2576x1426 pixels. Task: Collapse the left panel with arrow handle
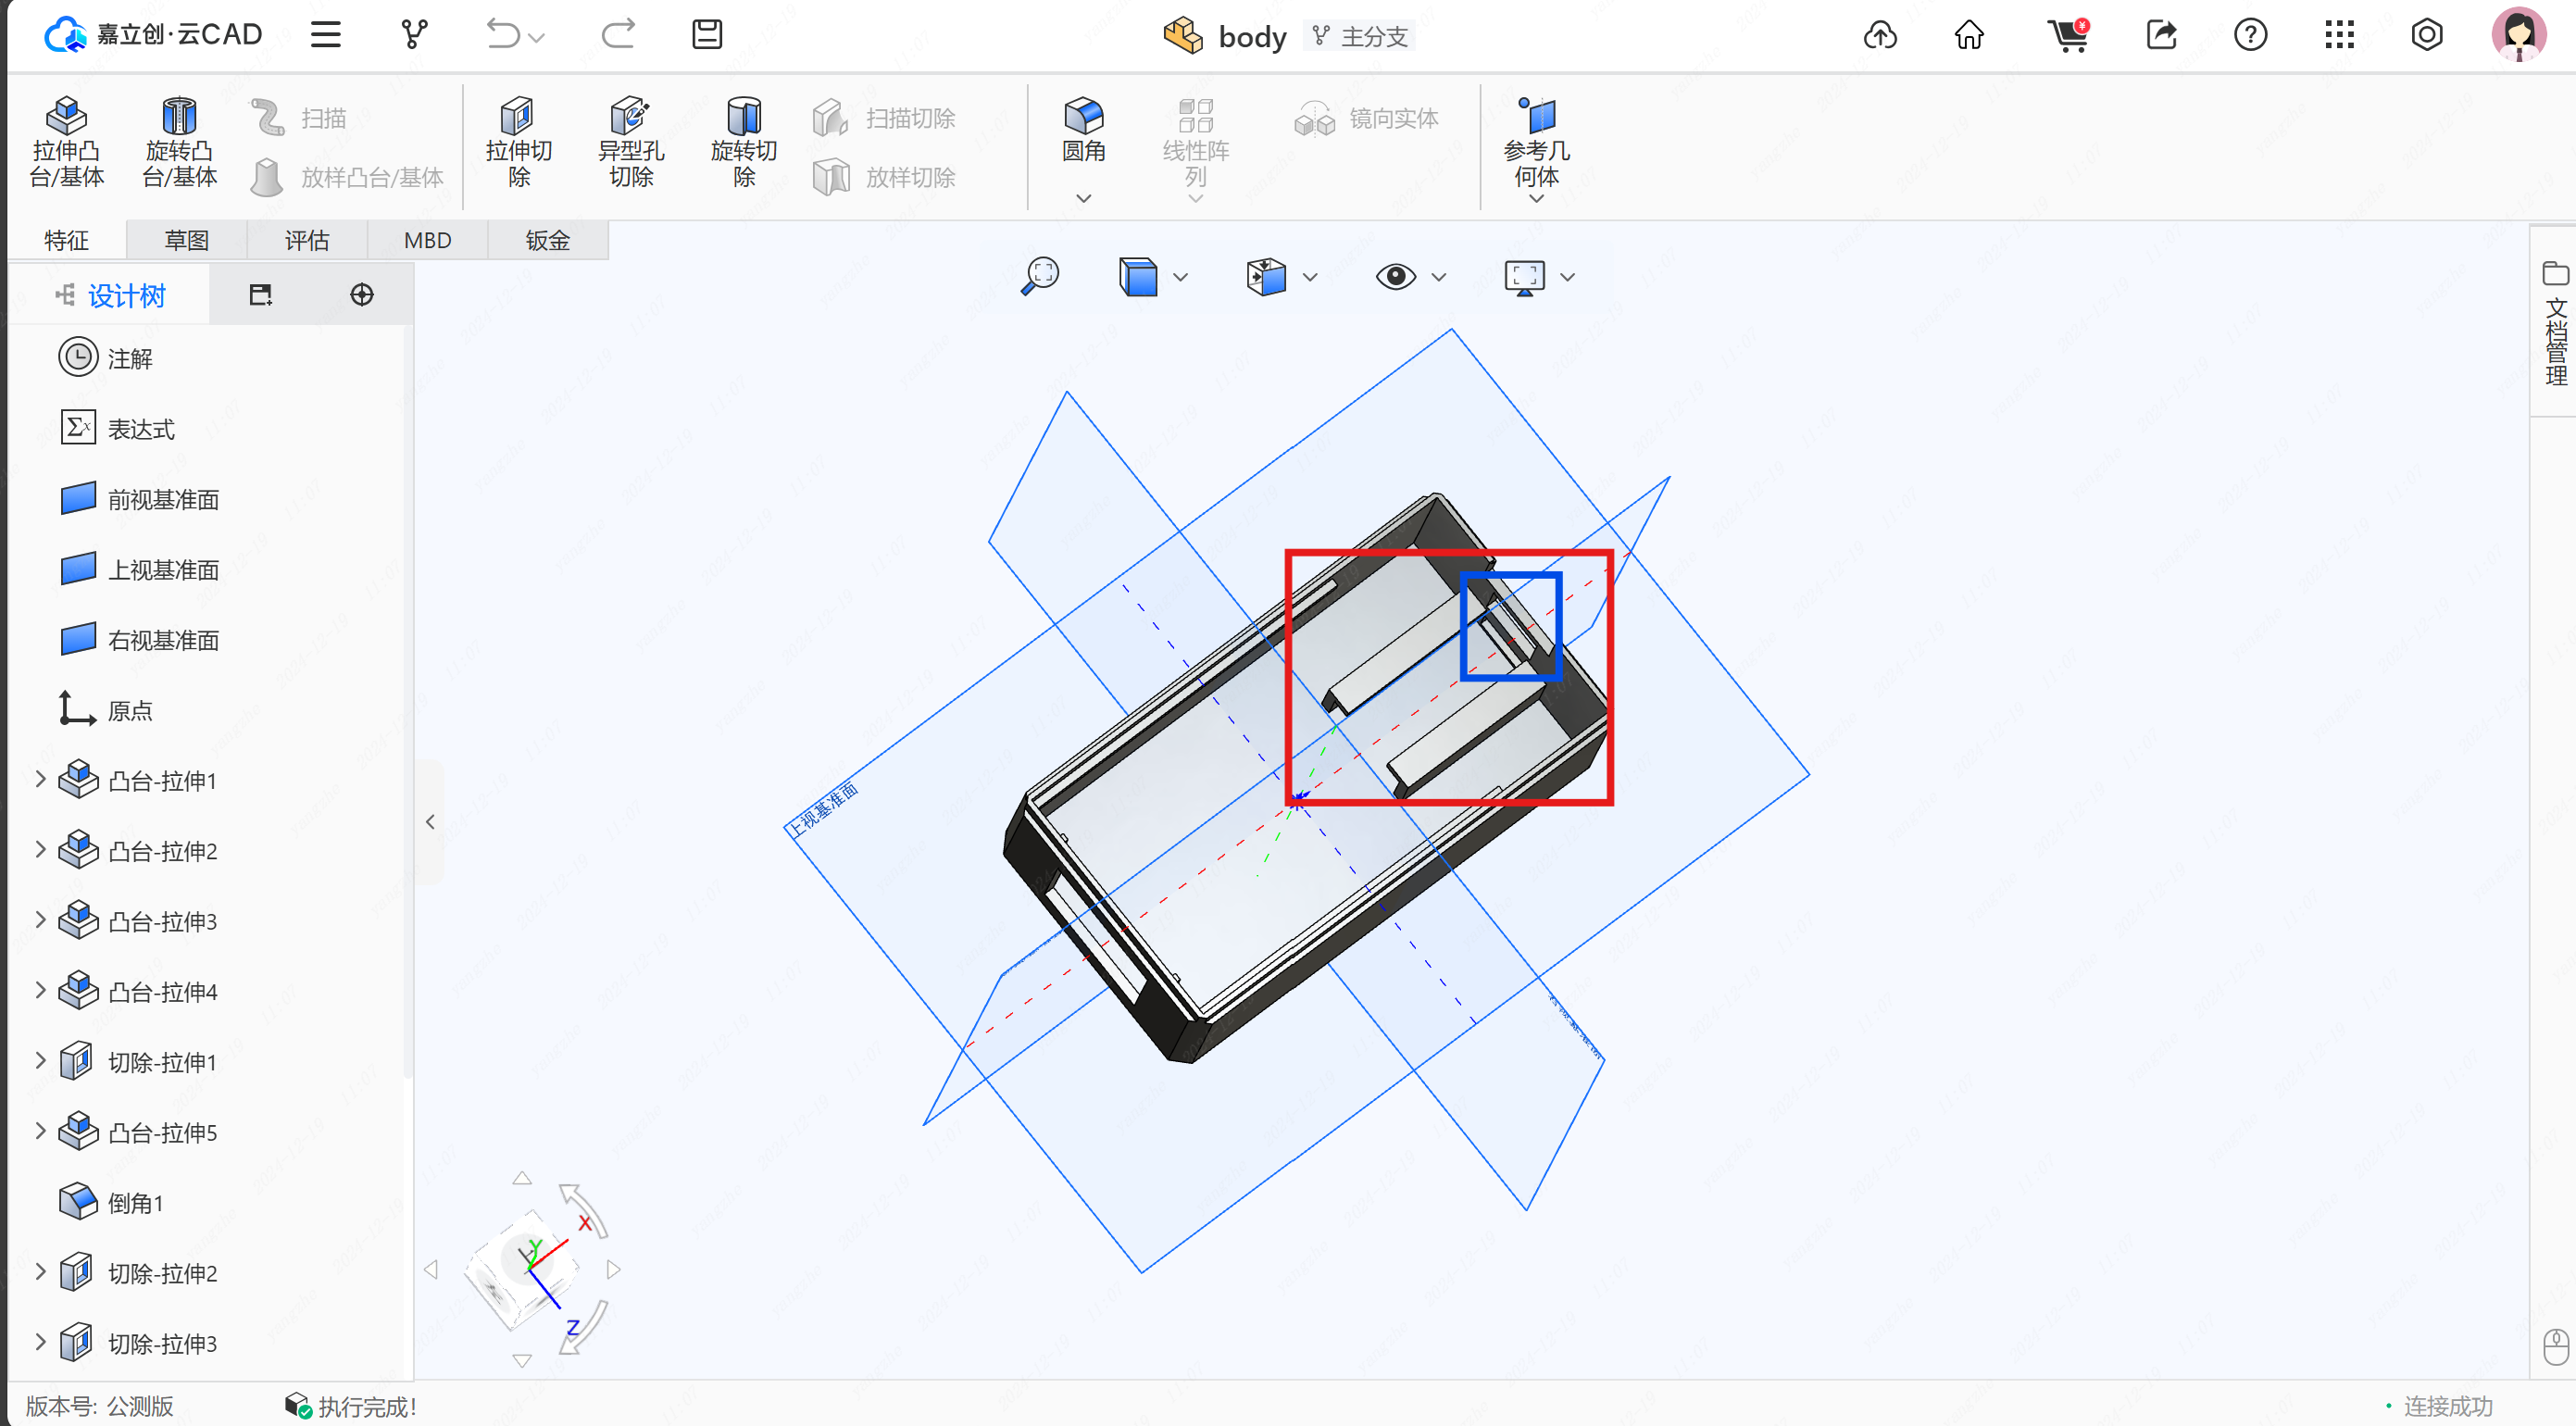[430, 822]
